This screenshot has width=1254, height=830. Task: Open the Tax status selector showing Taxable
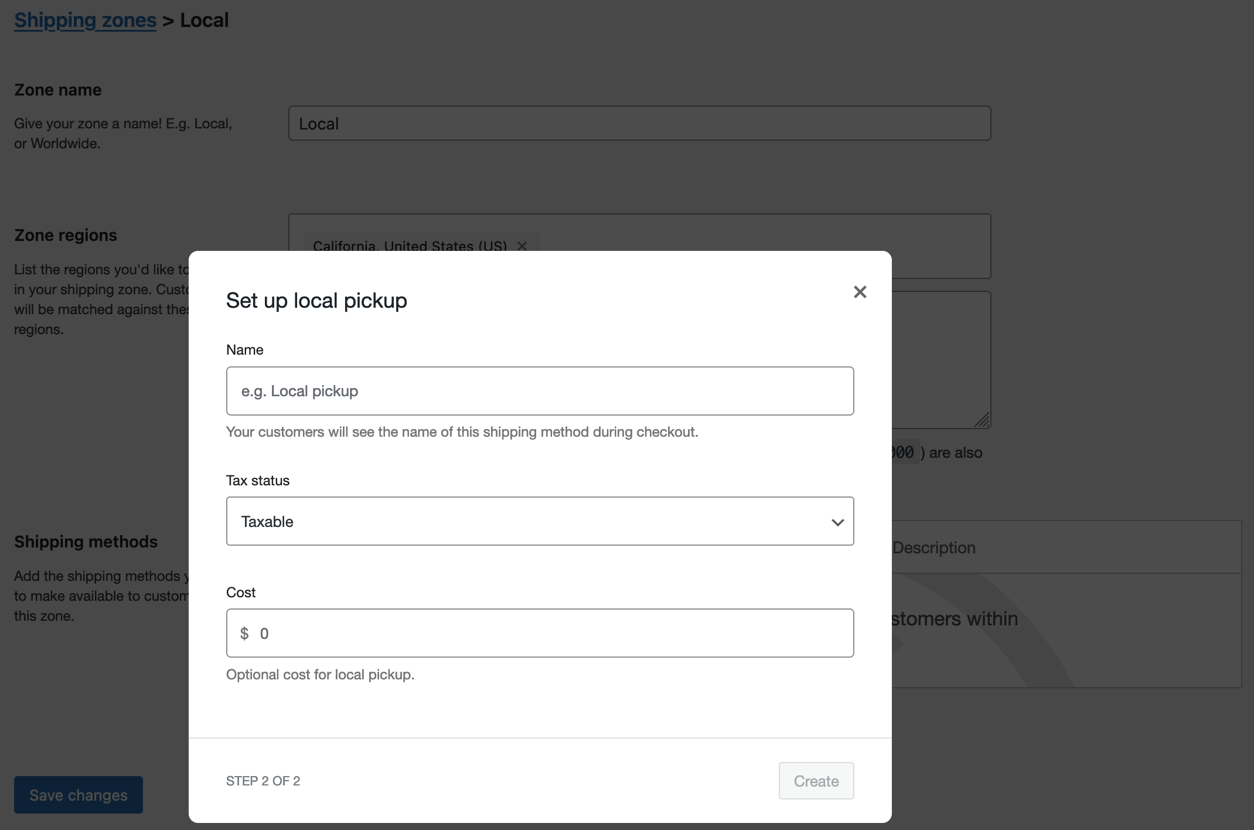coord(539,521)
